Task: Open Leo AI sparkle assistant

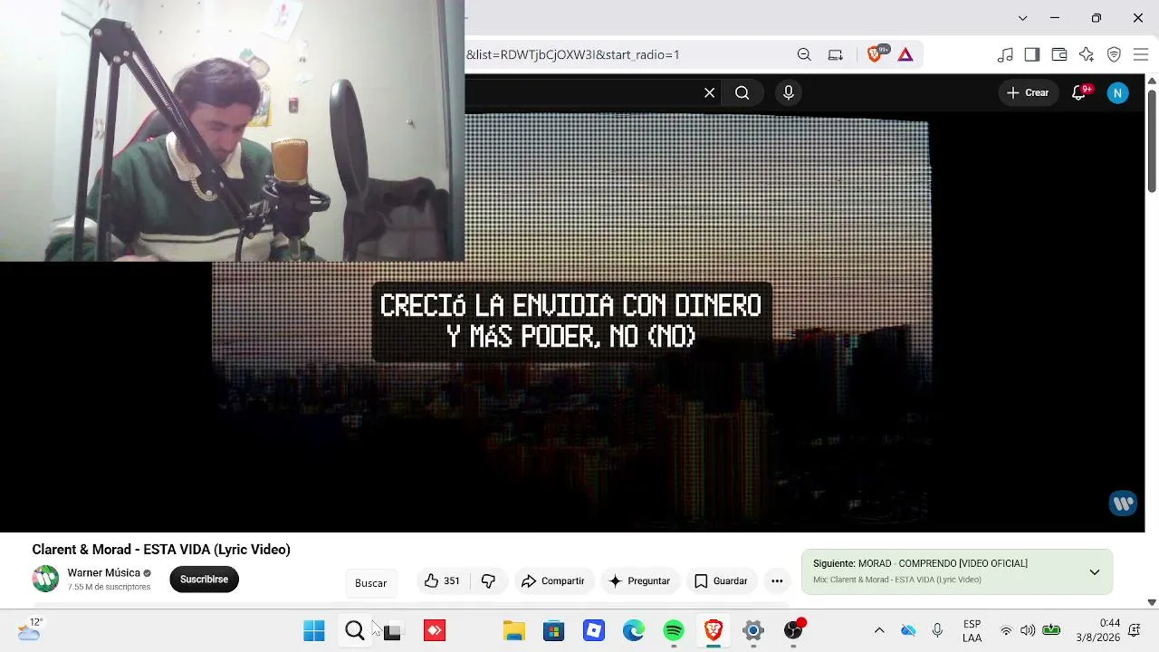Action: point(1087,54)
